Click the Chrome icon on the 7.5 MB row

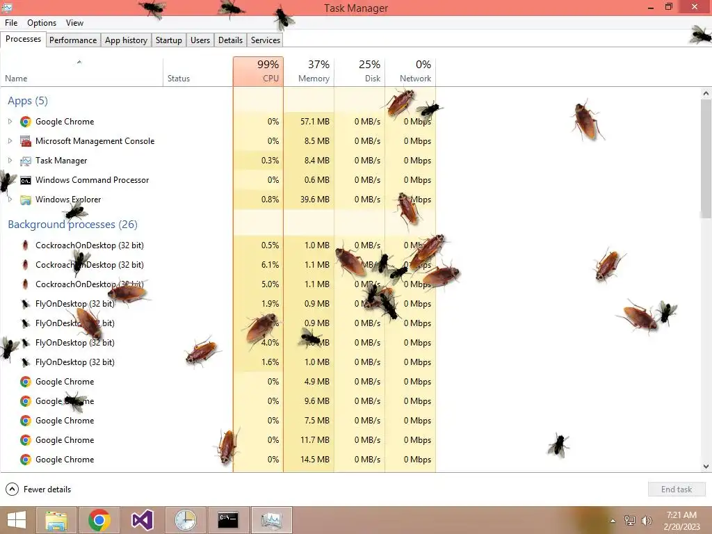click(26, 421)
